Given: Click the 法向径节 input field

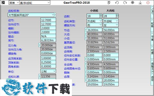Looking at the screenshot, I should [48, 24].
